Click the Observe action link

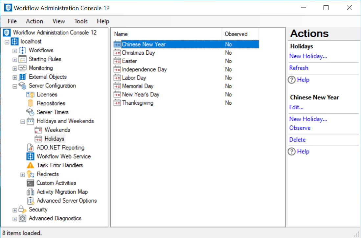click(x=300, y=128)
